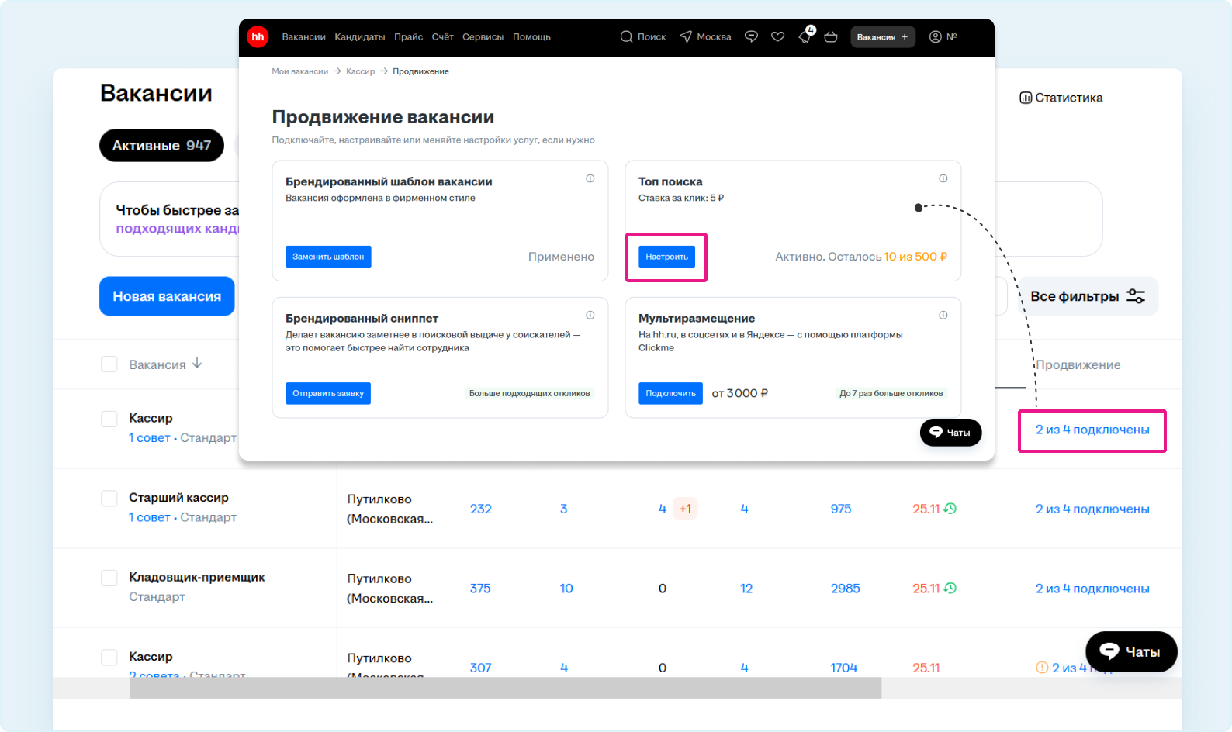
Task: Click info icon on Брендированный сниппет card
Action: coord(590,315)
